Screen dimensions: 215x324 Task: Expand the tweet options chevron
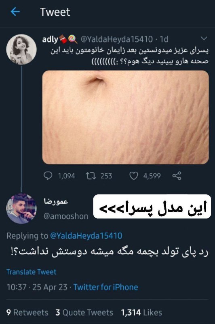(x=204, y=38)
